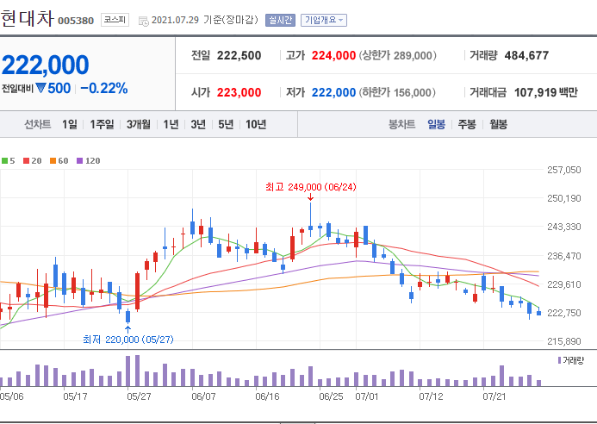Screen dimensions: 597x424
Task: Click the 현대차 stock name heading
Action: [x=27, y=18]
